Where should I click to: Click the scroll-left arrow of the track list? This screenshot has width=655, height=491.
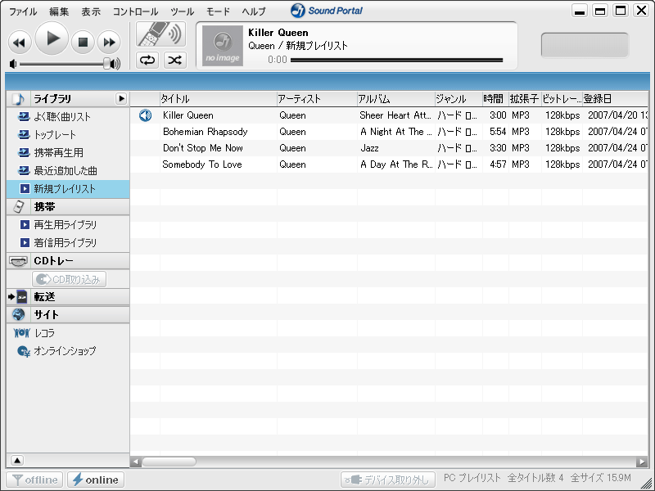click(x=136, y=462)
